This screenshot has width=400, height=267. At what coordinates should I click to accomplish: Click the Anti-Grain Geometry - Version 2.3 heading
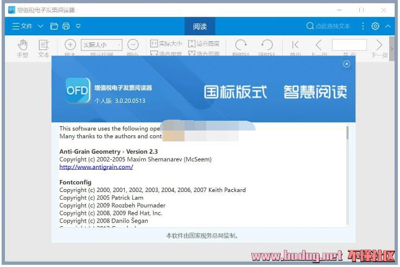coord(109,152)
